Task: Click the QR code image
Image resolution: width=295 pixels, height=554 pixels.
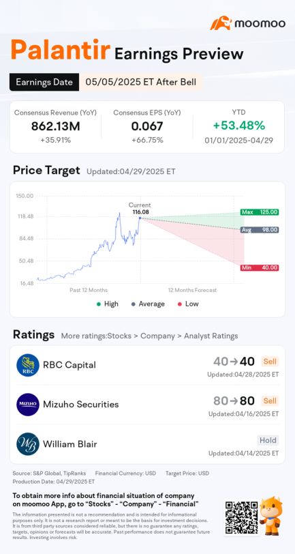Action: pyautogui.click(x=241, y=517)
